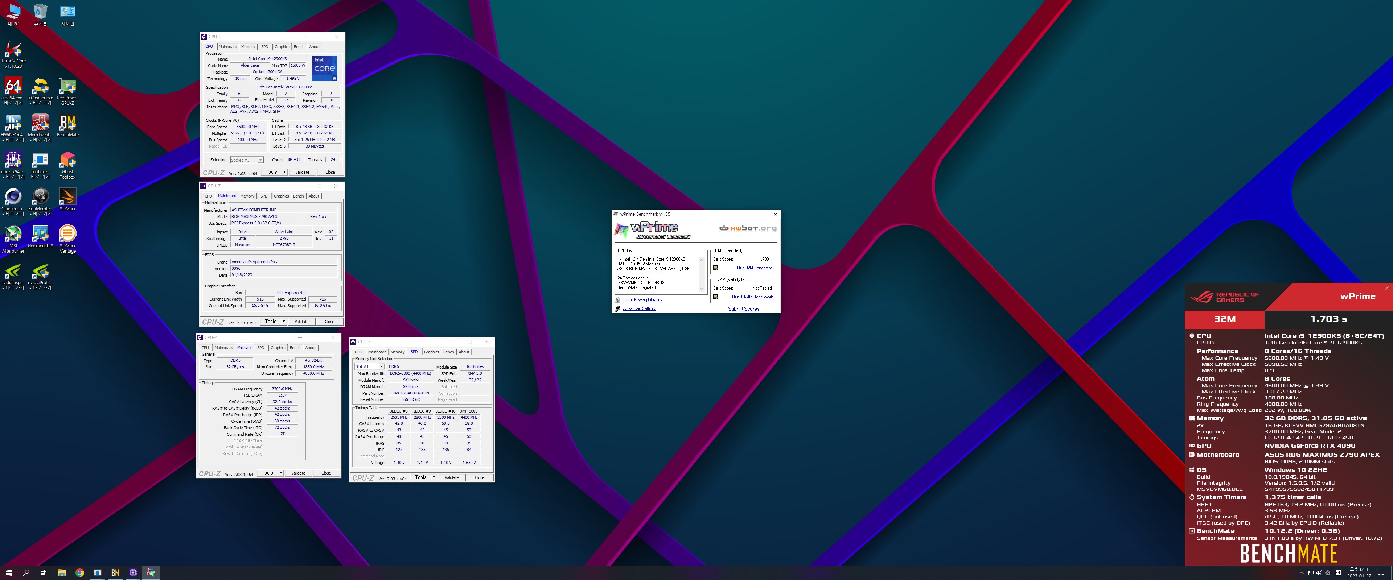
Task: Open the About tab in the SPD CPU-Z window
Action: click(x=464, y=352)
